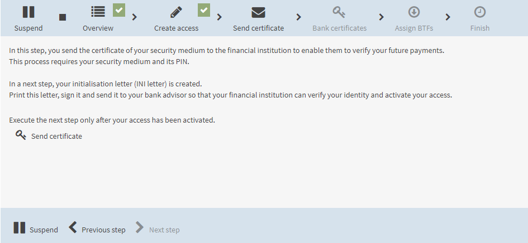This screenshot has width=528, height=243.
Task: Click the key icon beside Send certificate action
Action: (x=21, y=135)
